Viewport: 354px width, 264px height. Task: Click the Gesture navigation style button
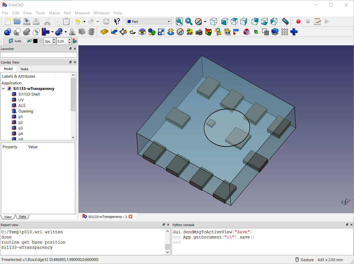tap(305, 260)
